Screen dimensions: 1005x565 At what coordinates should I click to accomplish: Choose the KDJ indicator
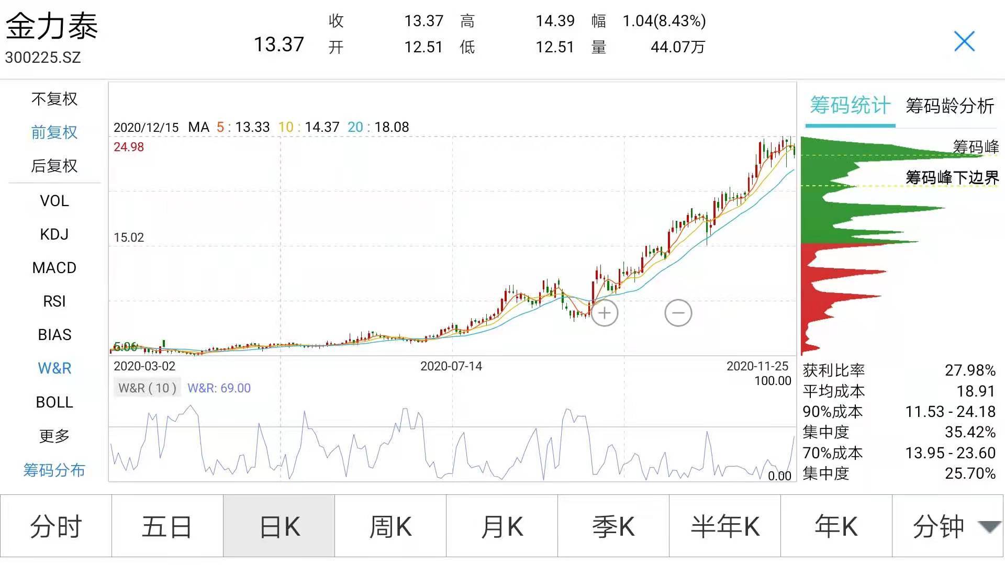pos(54,234)
